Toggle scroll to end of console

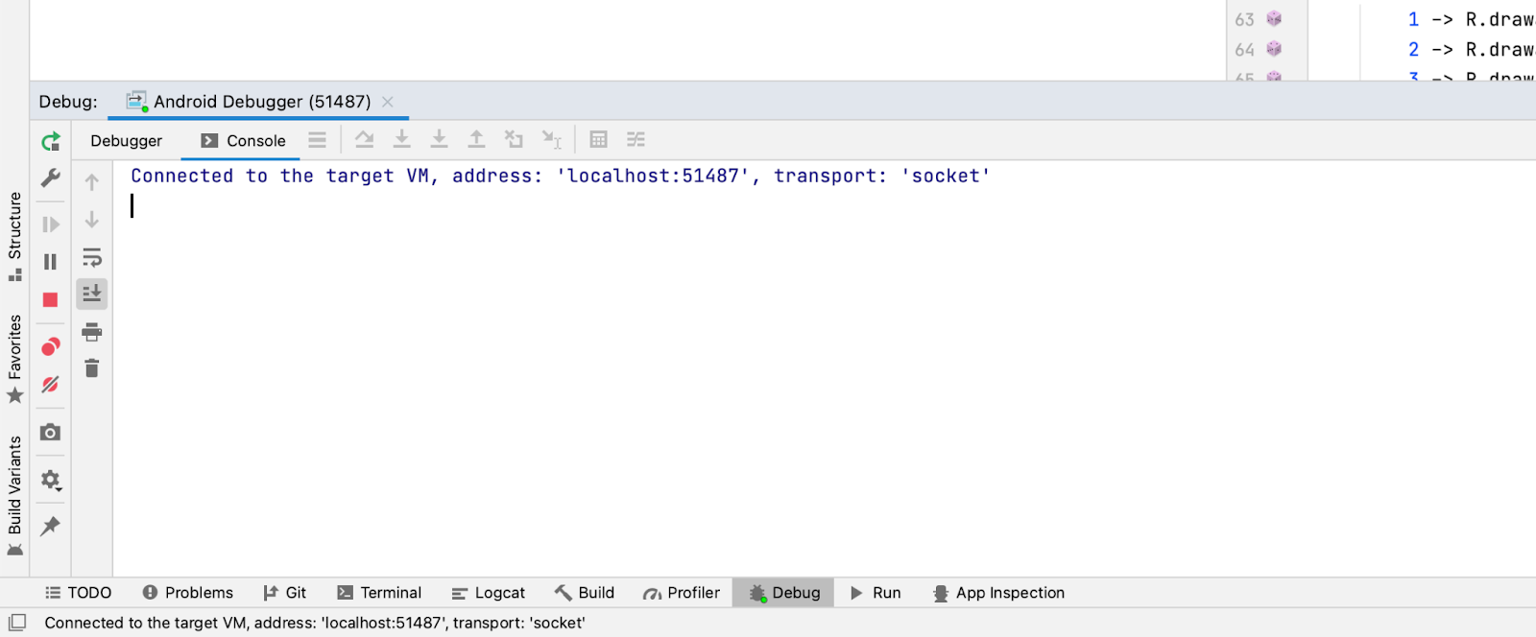92,294
